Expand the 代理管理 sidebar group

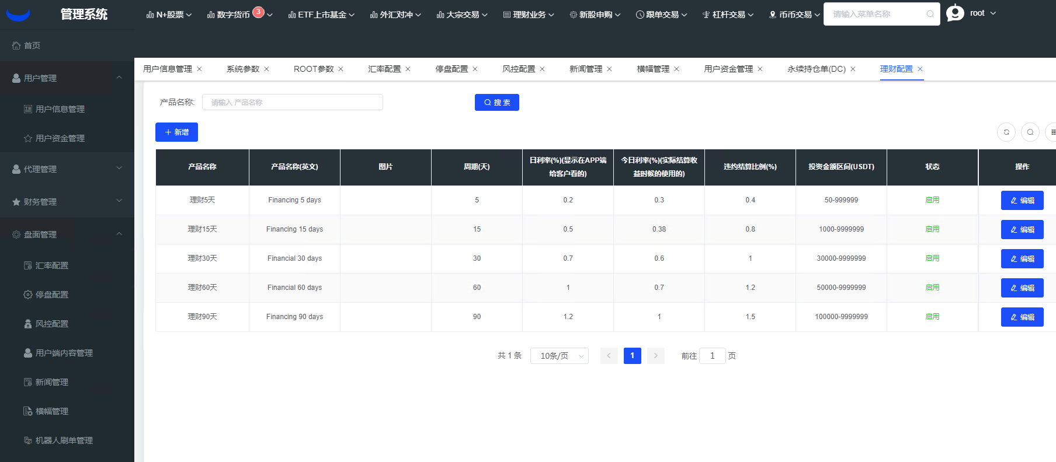pyautogui.click(x=67, y=169)
